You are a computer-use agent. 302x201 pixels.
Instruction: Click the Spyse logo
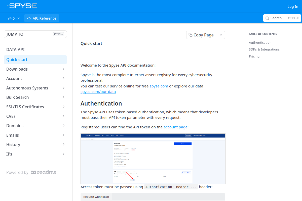(x=22, y=6)
